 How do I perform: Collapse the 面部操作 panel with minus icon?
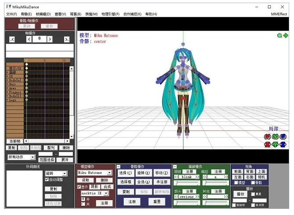tap(175, 166)
